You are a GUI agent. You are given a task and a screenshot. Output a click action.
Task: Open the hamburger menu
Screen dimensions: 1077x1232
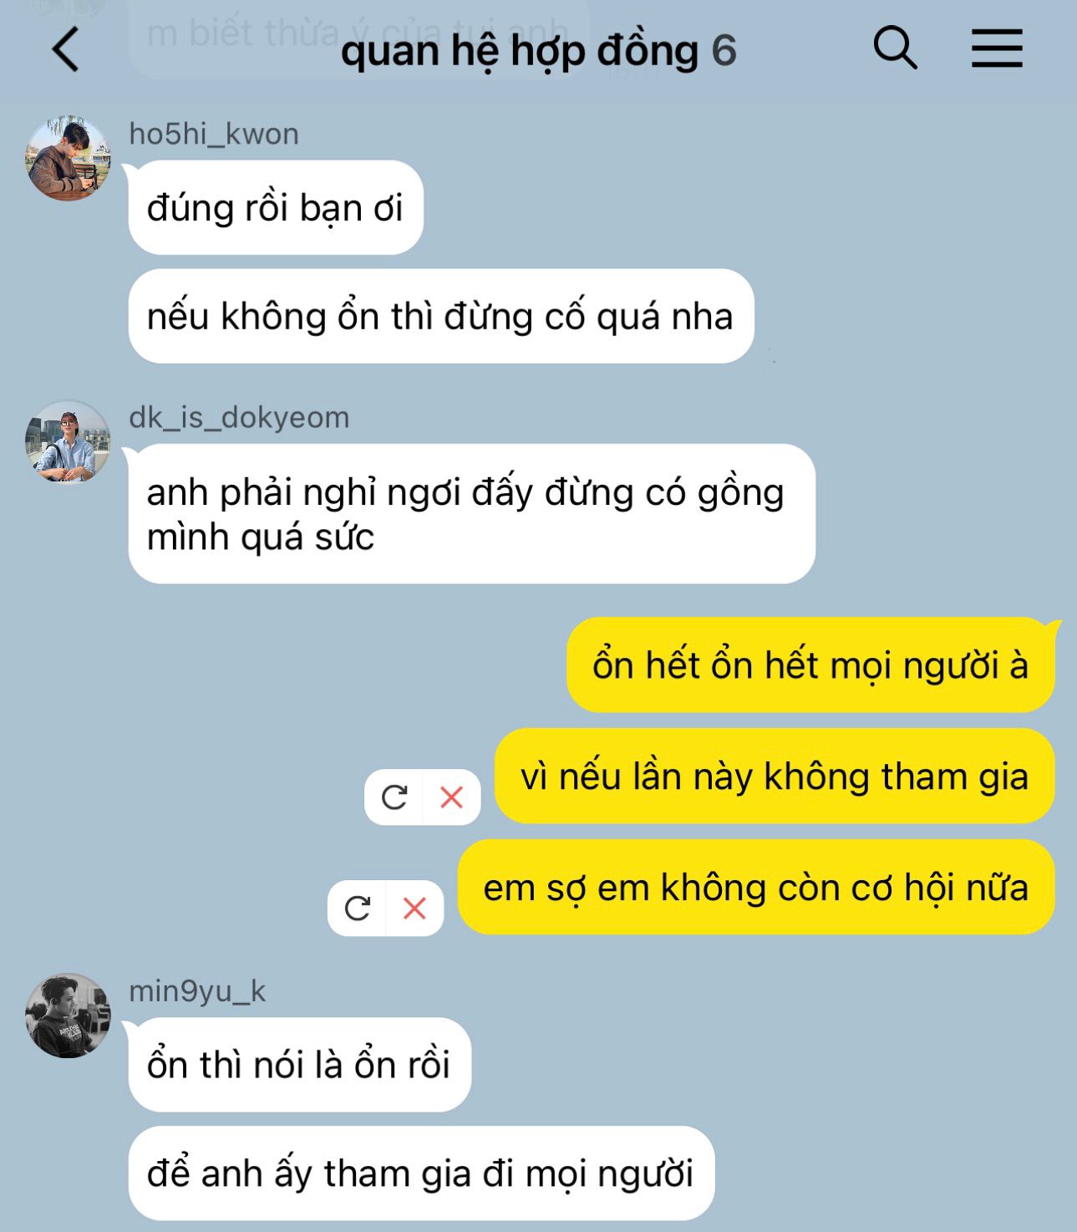[x=997, y=48]
